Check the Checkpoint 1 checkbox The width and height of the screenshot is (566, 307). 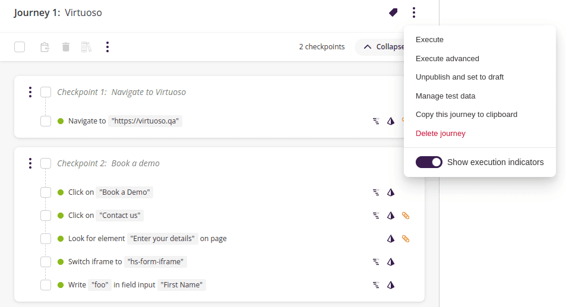tap(46, 92)
